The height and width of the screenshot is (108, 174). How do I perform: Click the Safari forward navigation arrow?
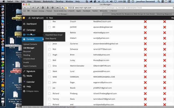click(x=28, y=8)
